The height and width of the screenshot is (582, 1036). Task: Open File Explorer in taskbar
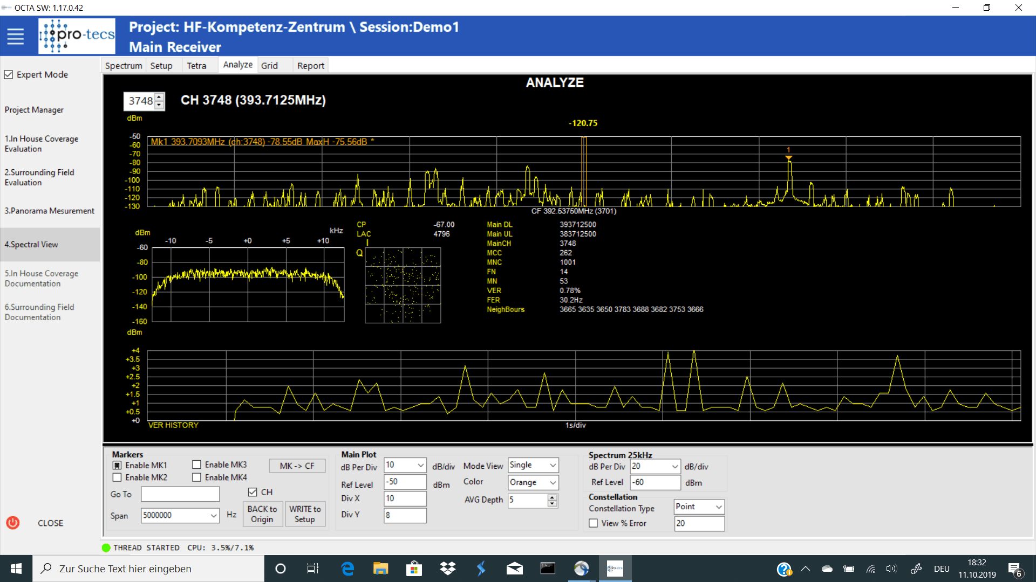380,569
